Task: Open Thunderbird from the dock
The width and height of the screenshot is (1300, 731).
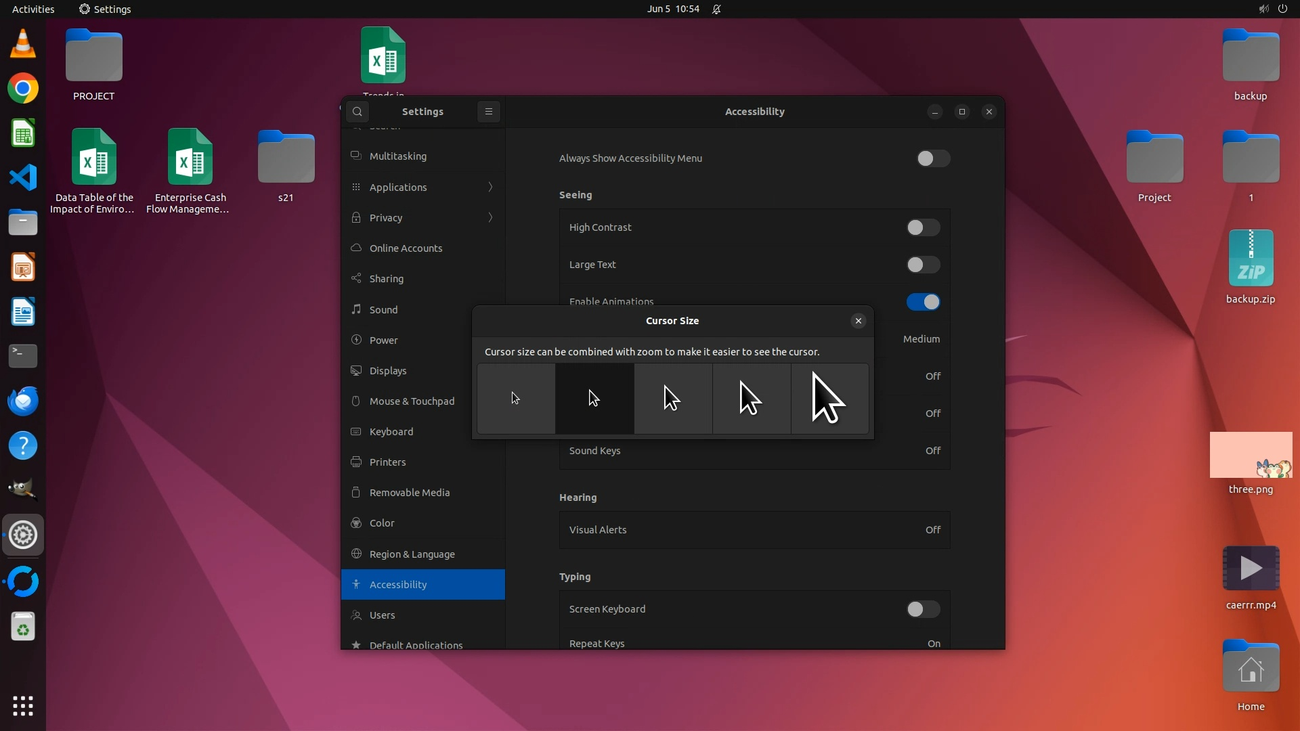Action: pyautogui.click(x=23, y=401)
